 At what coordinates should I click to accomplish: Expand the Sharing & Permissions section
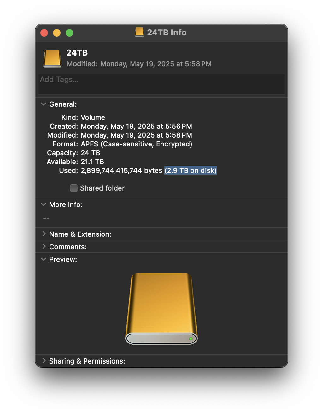[44, 361]
